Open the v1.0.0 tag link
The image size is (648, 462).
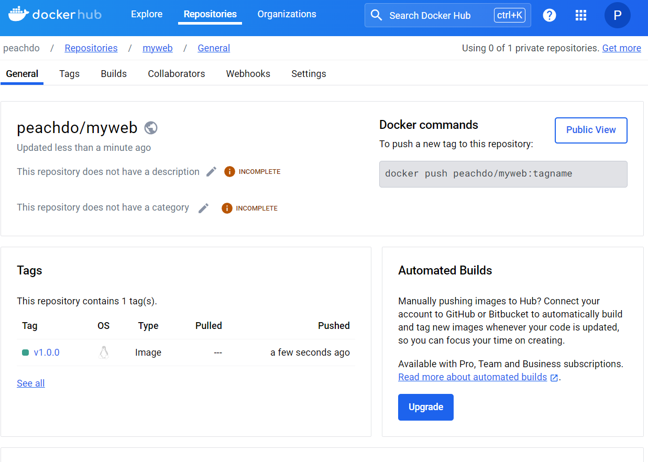47,353
